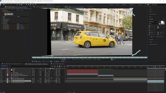Expand the PowerMesh group
166x93 pixels.
[x=2, y=22]
